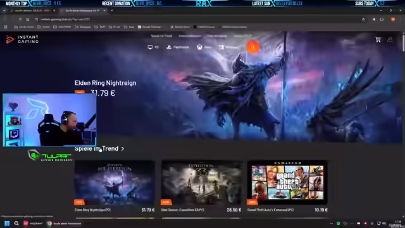The height and width of the screenshot is (228, 405).
Task: Reload the page in browser
Action: click(20, 20)
